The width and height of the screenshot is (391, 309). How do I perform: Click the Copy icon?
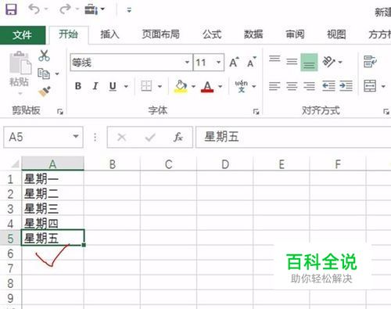tap(44, 74)
